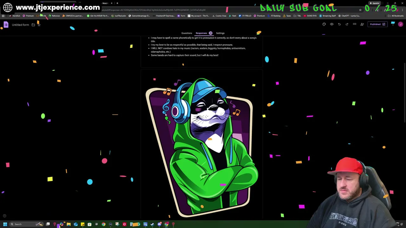
Task: Open GamerAdvantage bookmark
Action: coord(139,16)
